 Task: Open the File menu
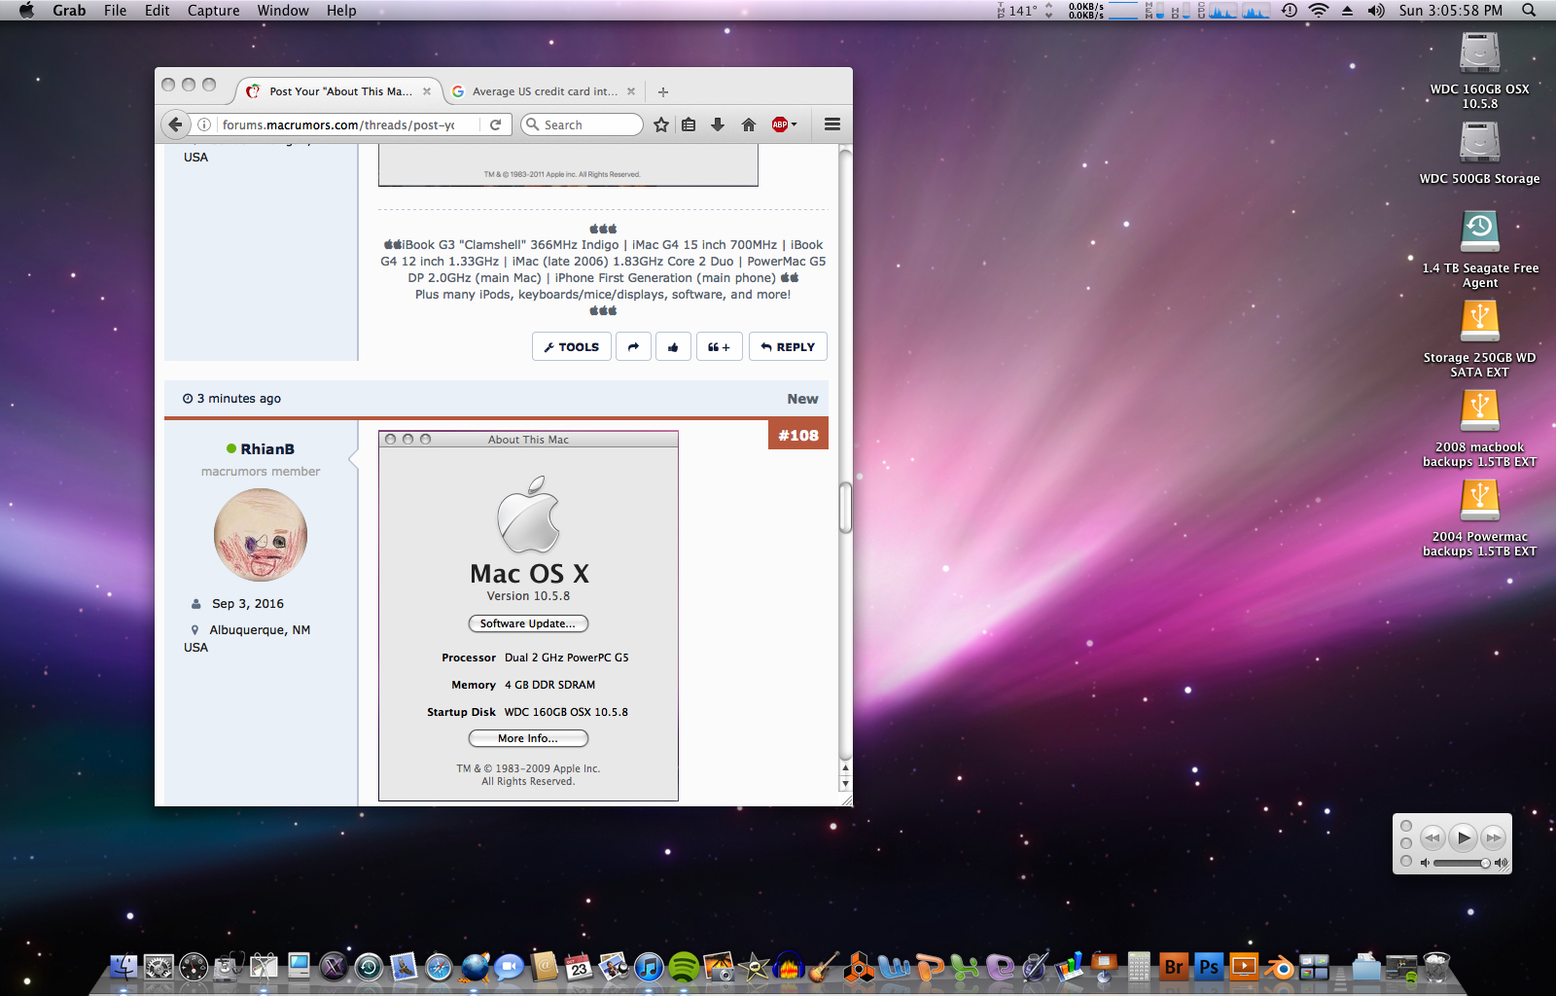click(115, 11)
